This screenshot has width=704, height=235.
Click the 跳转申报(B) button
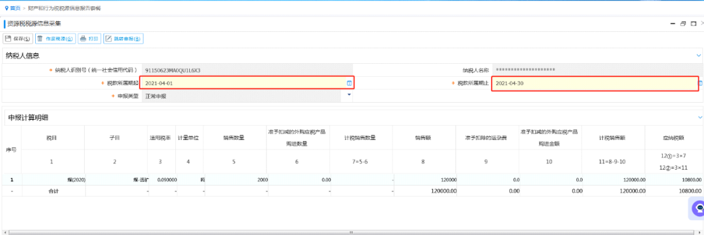(x=123, y=38)
